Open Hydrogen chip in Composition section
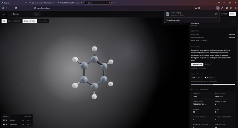 (x=210, y=78)
